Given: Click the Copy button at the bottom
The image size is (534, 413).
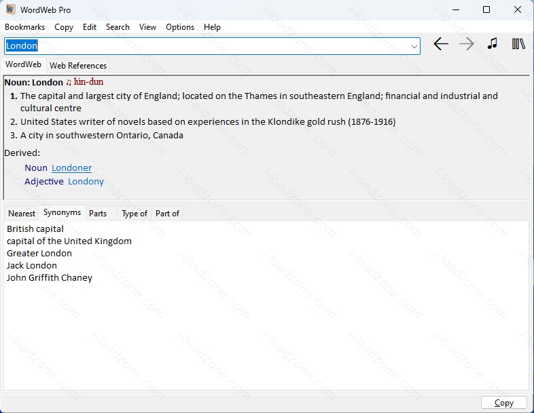Looking at the screenshot, I should pos(503,403).
